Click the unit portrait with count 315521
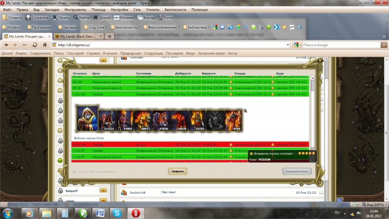 [x=107, y=120]
